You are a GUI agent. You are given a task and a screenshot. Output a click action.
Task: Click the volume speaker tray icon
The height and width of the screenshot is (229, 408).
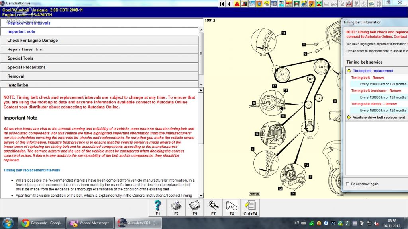coord(376,223)
